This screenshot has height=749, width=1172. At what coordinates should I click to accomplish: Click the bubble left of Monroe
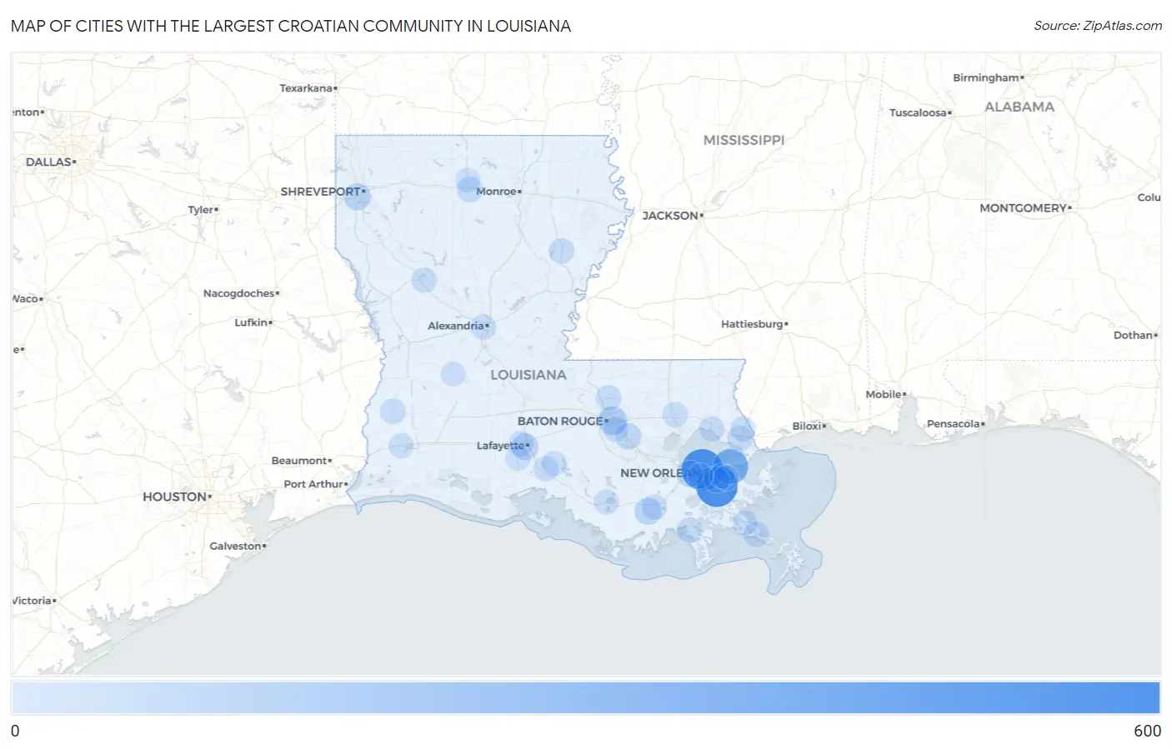point(469,188)
